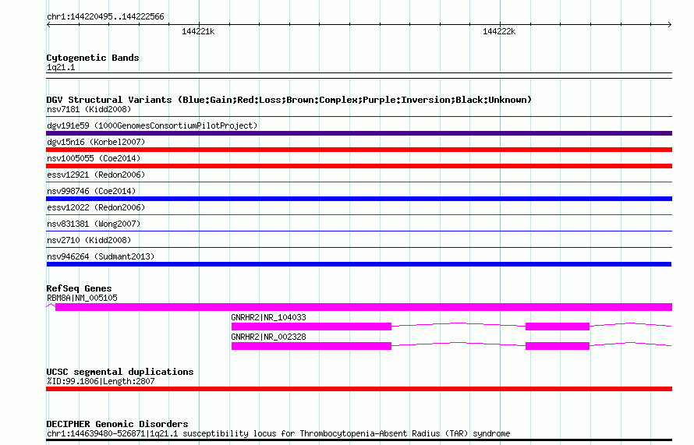Click the nsv998746 (Coe2014) label
Viewport: 694px width, 445px height.
pos(91,191)
